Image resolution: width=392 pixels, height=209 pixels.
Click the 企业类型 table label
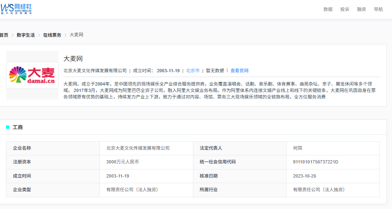[x=22, y=190]
